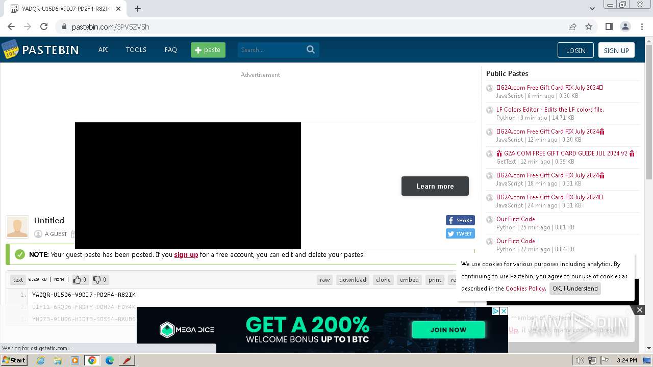This screenshot has width=653, height=367.
Task: Close the Pastebin browser tab
Action: coord(118,9)
